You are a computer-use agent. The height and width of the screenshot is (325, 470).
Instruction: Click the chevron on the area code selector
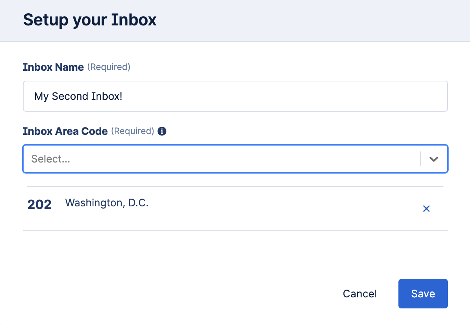tap(433, 159)
